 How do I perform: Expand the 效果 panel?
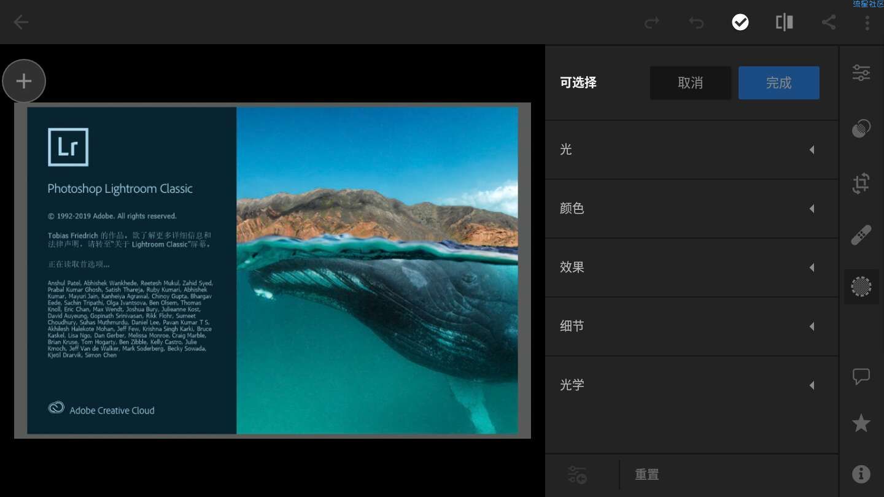tap(692, 268)
